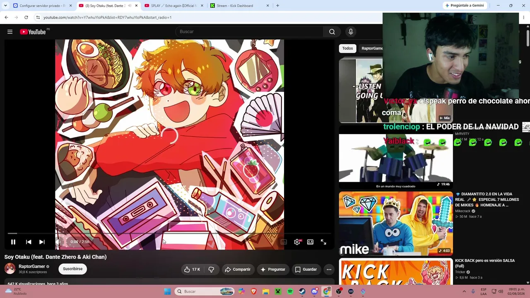Dislike the video
Viewport: 530px width, 298px height.
211,269
